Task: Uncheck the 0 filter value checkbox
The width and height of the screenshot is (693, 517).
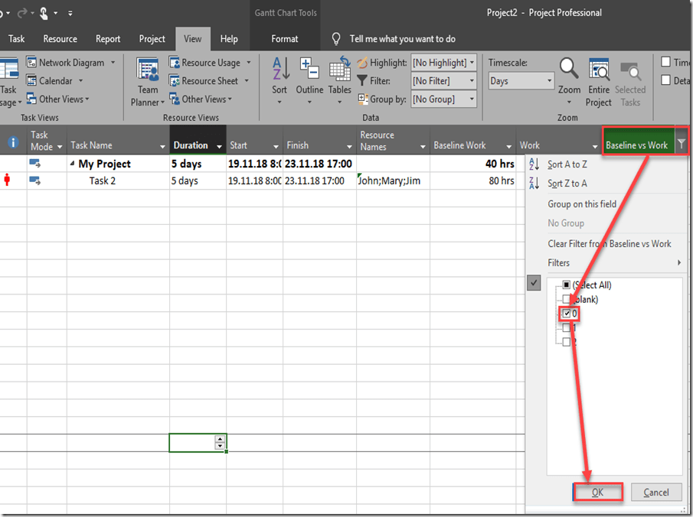Action: 567,314
